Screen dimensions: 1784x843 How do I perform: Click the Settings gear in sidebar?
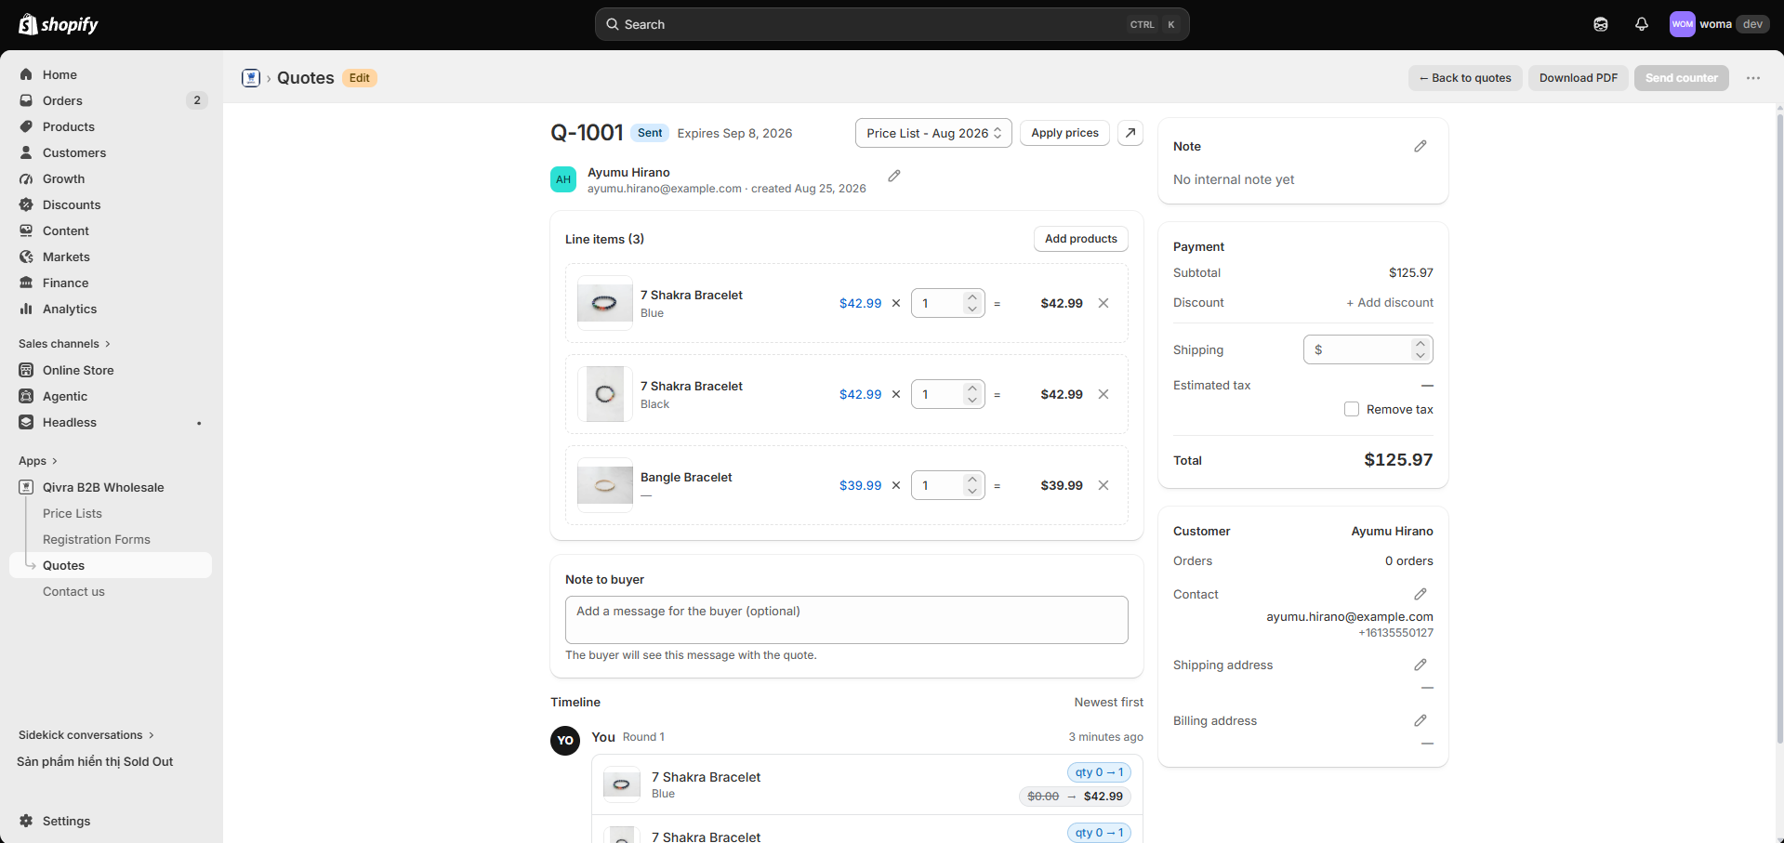(x=26, y=821)
